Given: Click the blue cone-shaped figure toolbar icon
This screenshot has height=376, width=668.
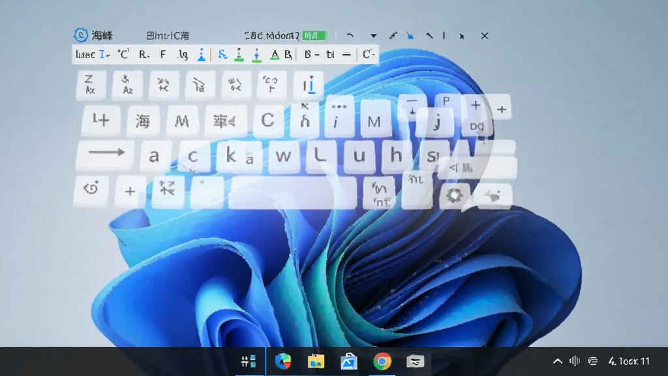Looking at the screenshot, I should tap(202, 55).
